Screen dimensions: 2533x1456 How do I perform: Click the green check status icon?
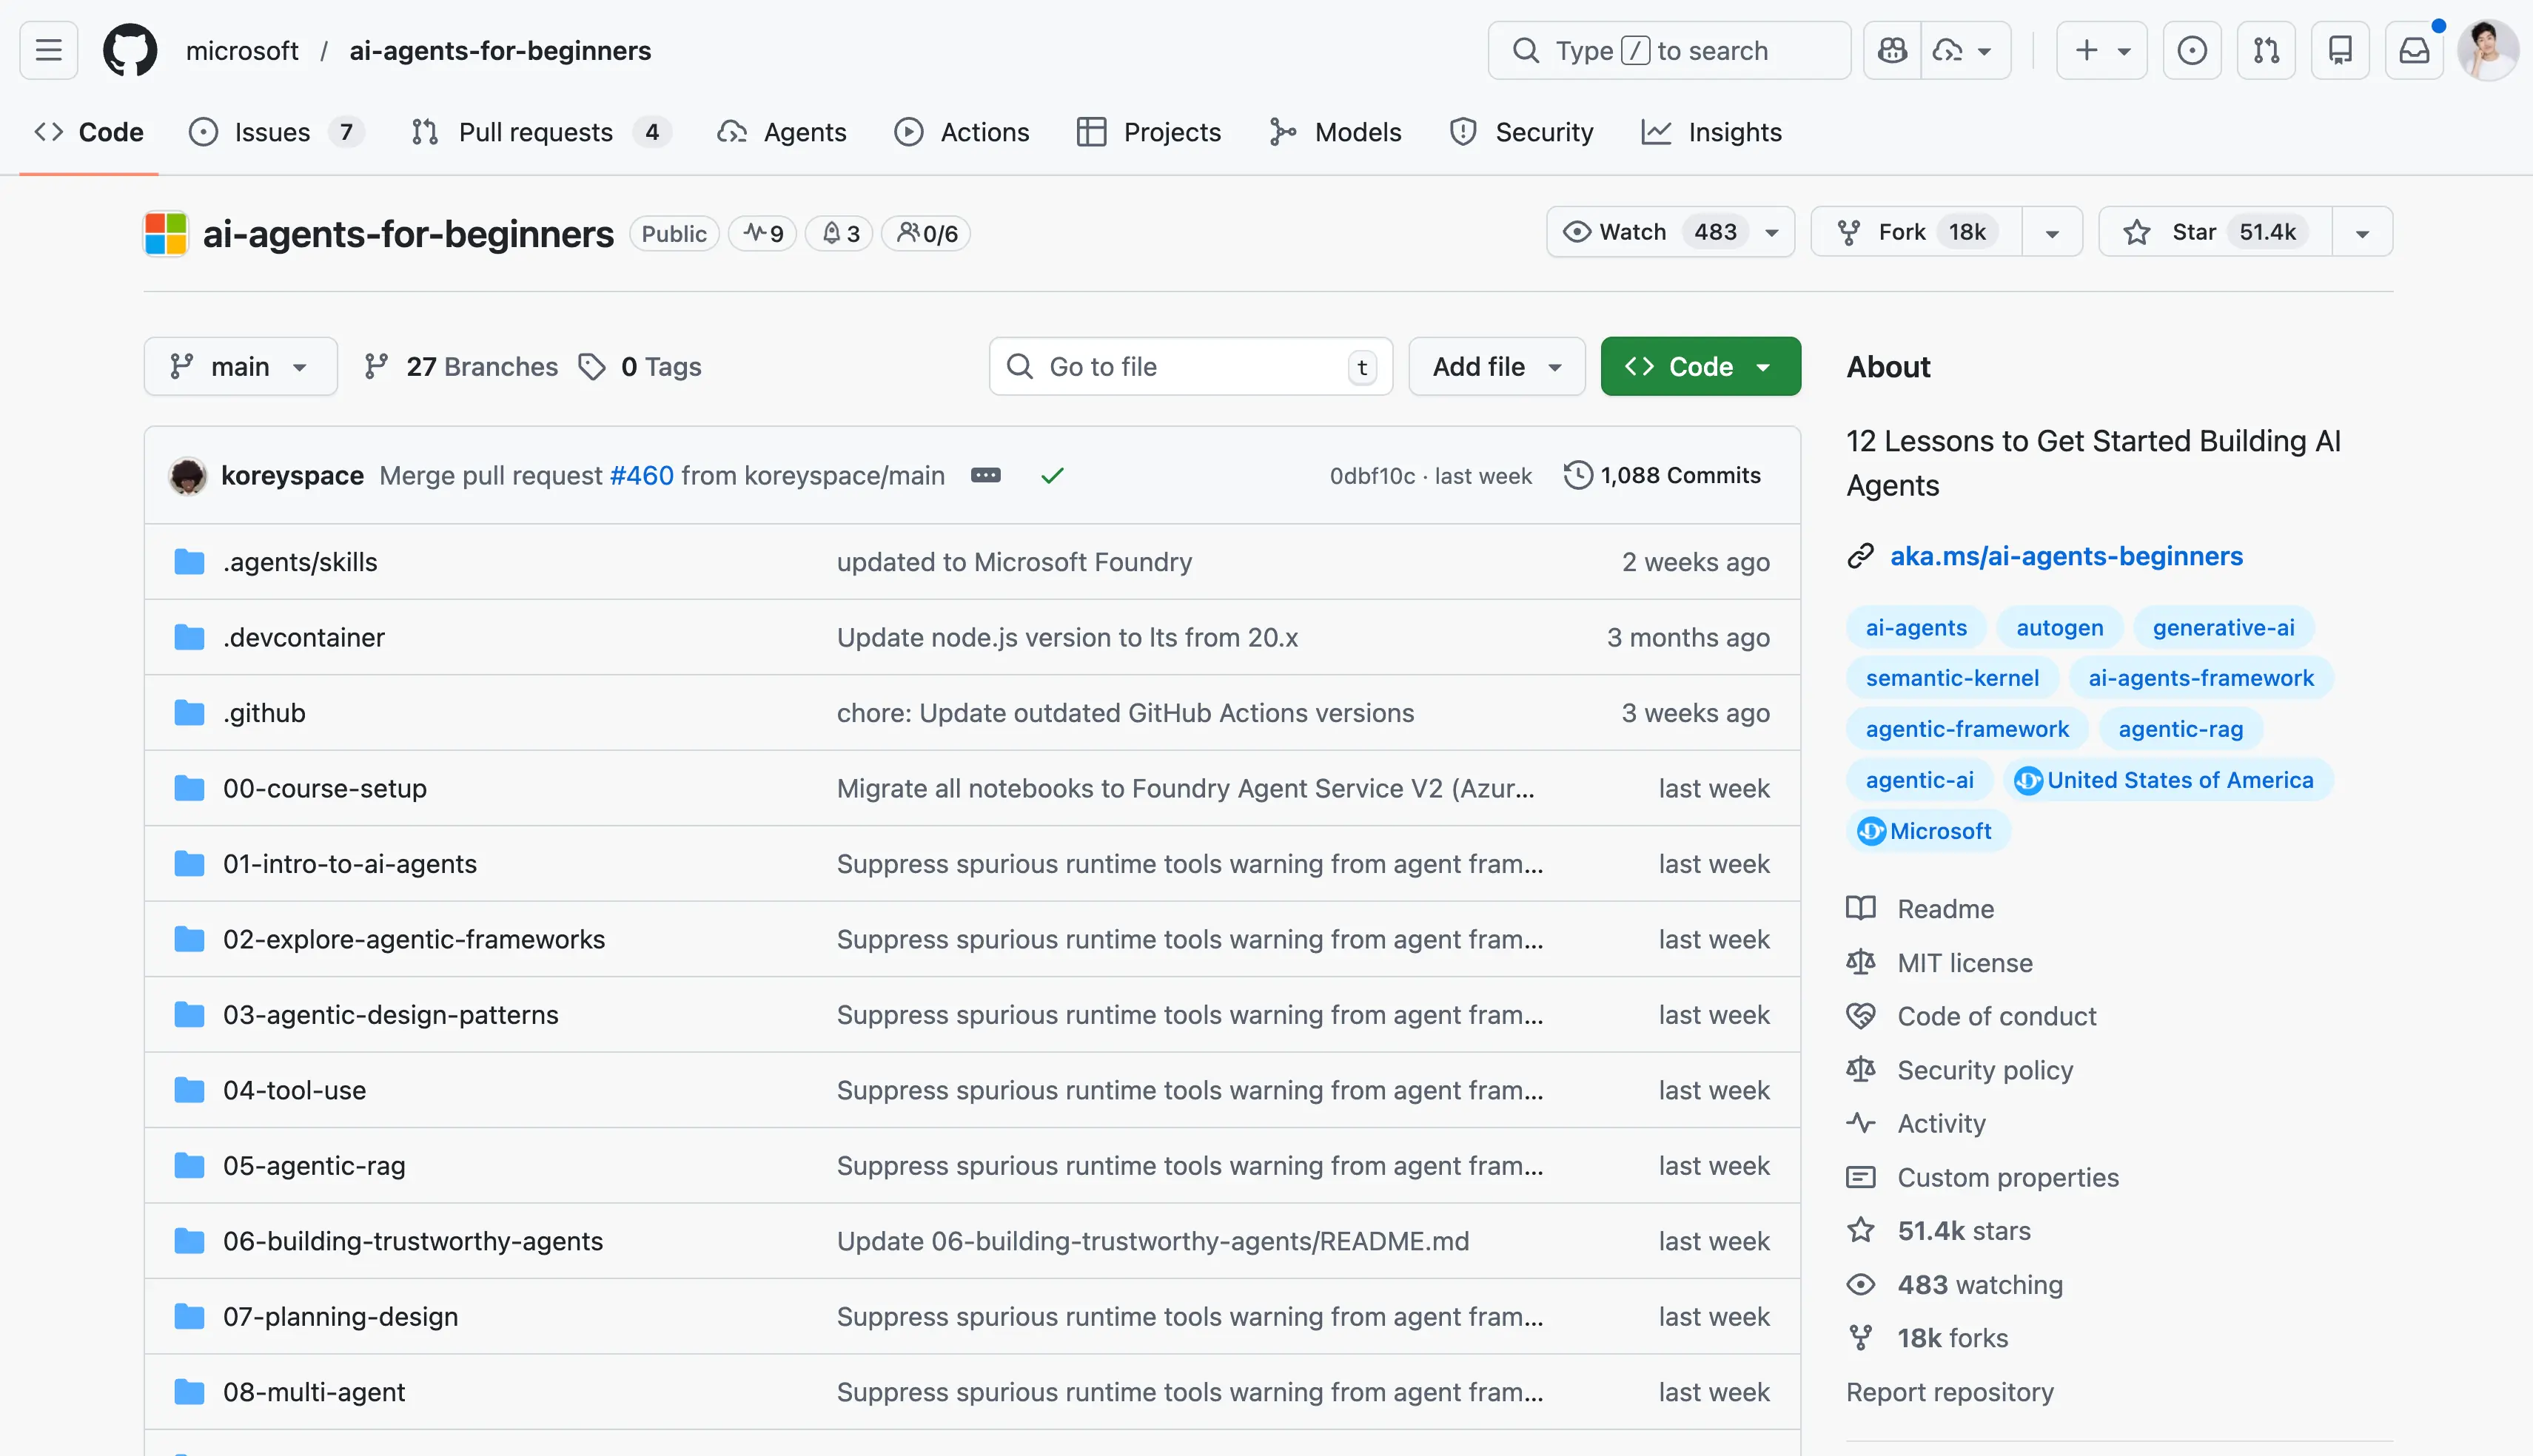click(x=1051, y=476)
